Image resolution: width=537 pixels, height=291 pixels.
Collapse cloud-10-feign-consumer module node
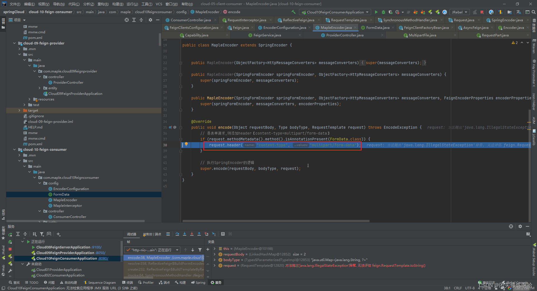pos(15,149)
